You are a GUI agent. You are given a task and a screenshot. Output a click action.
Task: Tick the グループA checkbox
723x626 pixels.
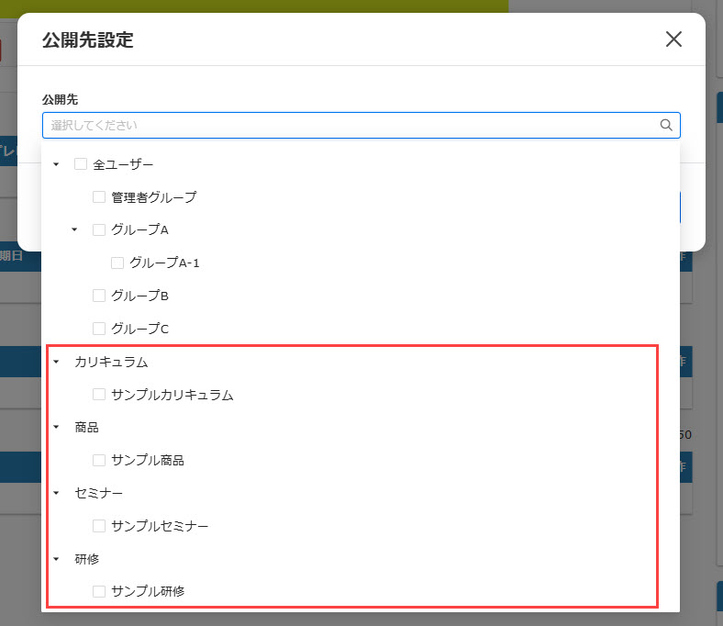(x=99, y=230)
